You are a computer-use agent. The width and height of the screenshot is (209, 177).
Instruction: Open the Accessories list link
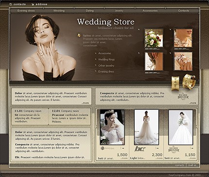pyautogui.click(x=105, y=53)
